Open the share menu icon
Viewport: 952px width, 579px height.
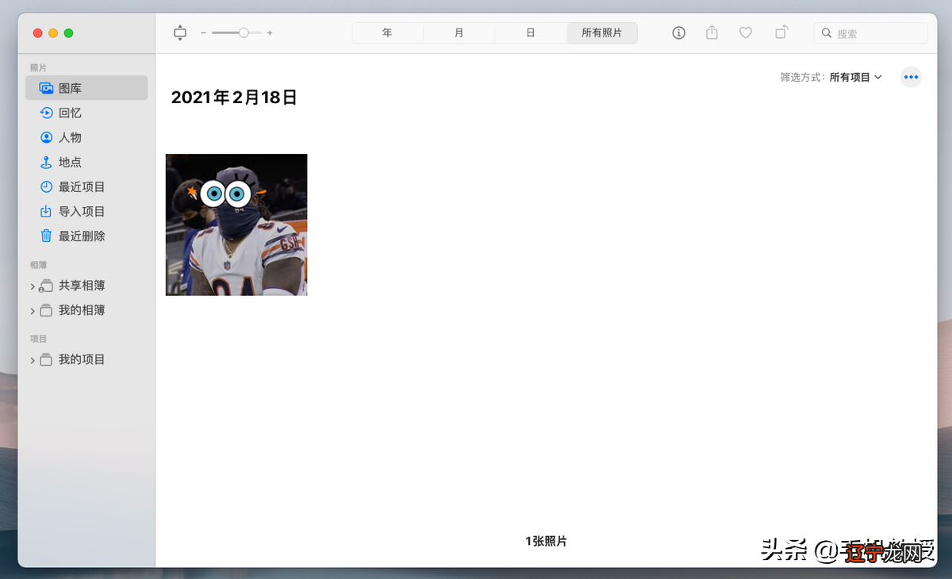point(712,33)
